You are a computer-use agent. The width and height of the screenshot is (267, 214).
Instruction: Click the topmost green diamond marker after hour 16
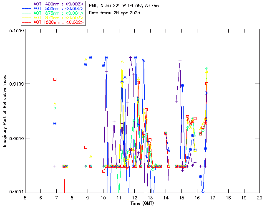pyautogui.click(x=207, y=69)
